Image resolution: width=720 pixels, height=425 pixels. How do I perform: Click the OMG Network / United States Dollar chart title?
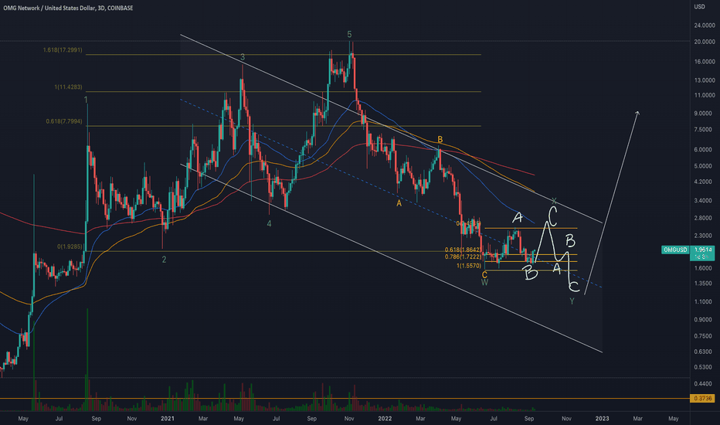tap(68, 8)
